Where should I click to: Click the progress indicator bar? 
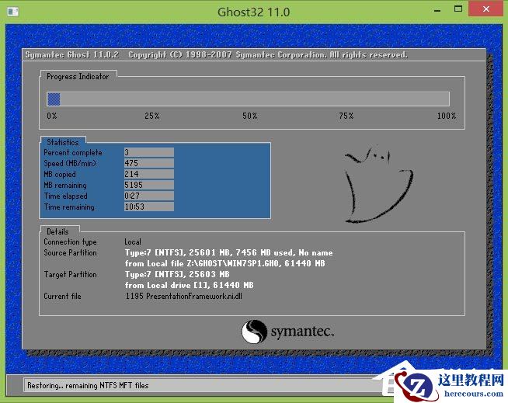pos(248,99)
